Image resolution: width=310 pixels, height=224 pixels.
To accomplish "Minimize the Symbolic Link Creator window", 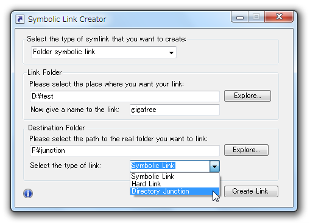I will (240, 17).
